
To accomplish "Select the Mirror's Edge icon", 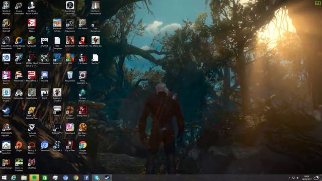I will 32,26.
